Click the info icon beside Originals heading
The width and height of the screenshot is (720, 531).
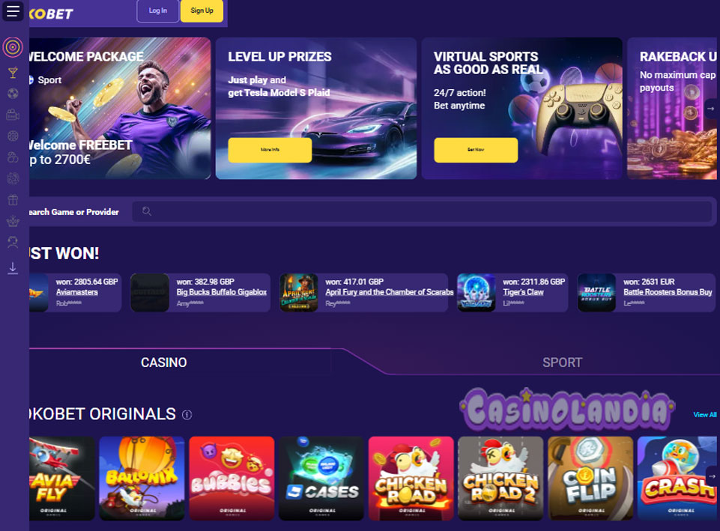pos(187,415)
